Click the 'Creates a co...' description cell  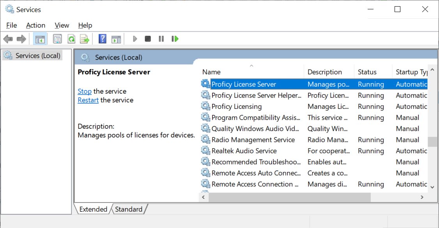coord(327,173)
